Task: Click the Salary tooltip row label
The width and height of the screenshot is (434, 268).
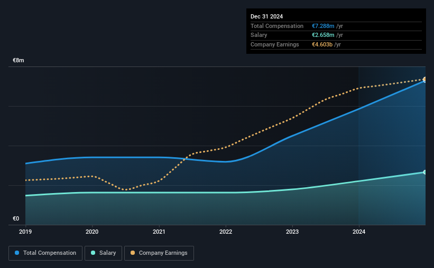Action: (259, 35)
